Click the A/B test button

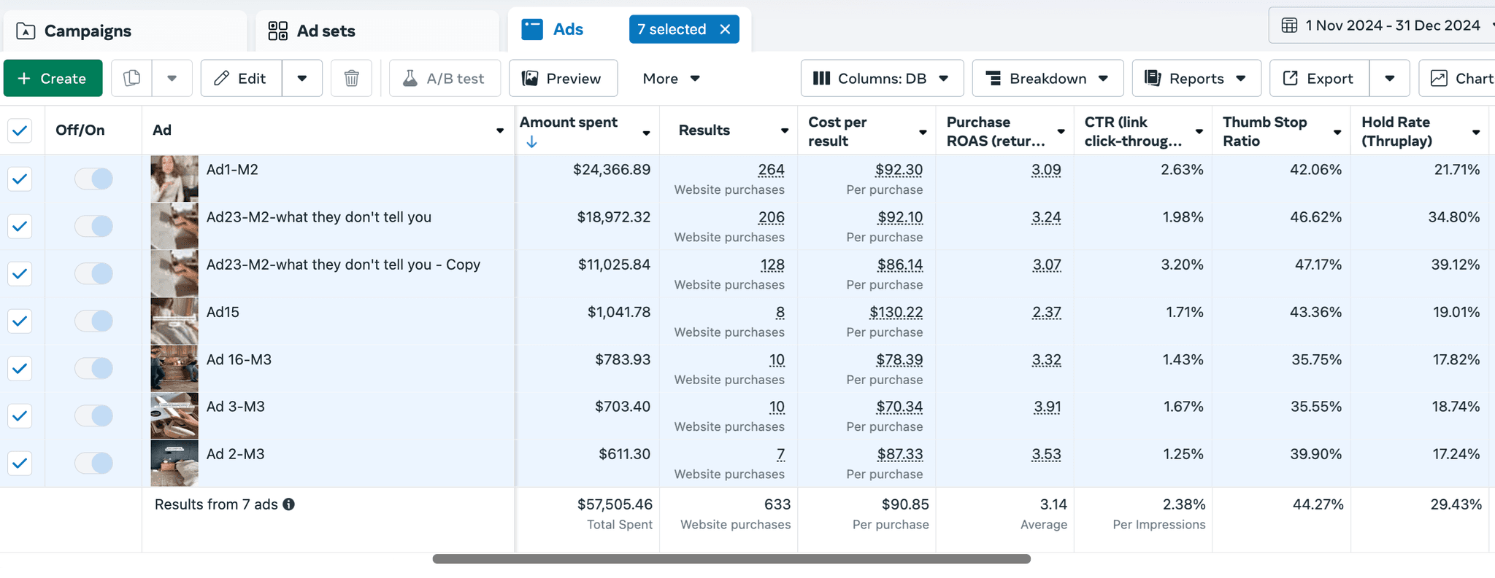tap(445, 78)
